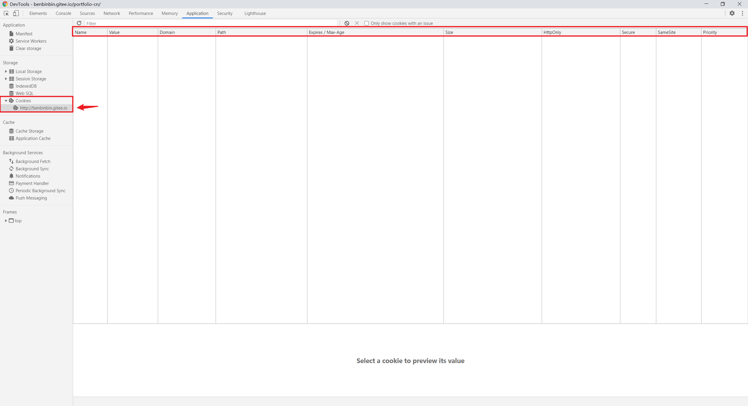
Task: Open the Network tab
Action: coord(112,13)
